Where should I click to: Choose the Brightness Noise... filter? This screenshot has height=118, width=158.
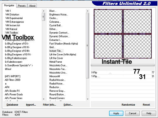pos(59,15)
